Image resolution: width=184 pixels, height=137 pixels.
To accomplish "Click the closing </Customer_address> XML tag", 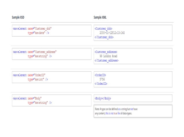I will point(106,60).
